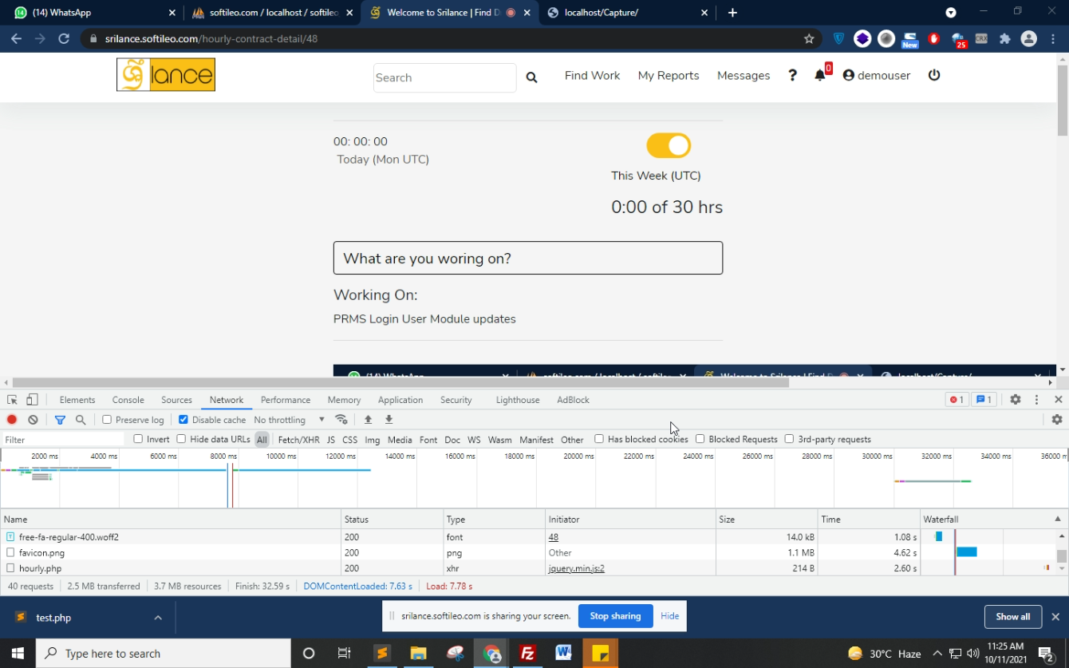Type in the What are you working on field
This screenshot has width=1069, height=668.
pos(527,259)
